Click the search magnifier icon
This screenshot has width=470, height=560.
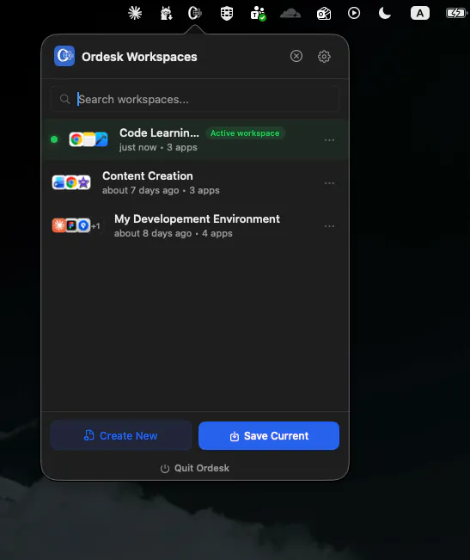64,99
